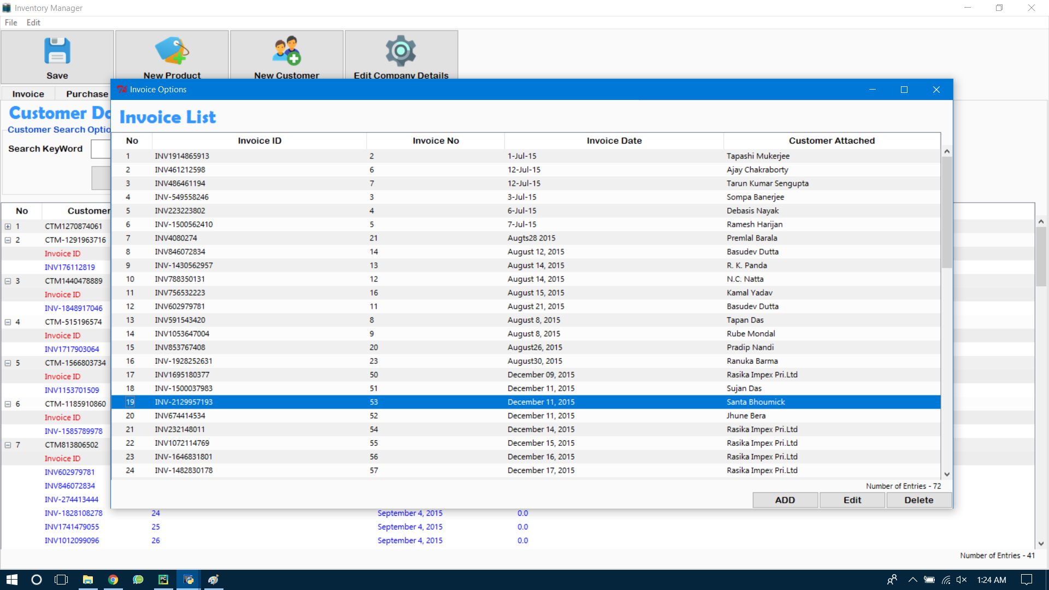The width and height of the screenshot is (1049, 590).
Task: Select invoice row INV674414534
Action: tap(180, 416)
